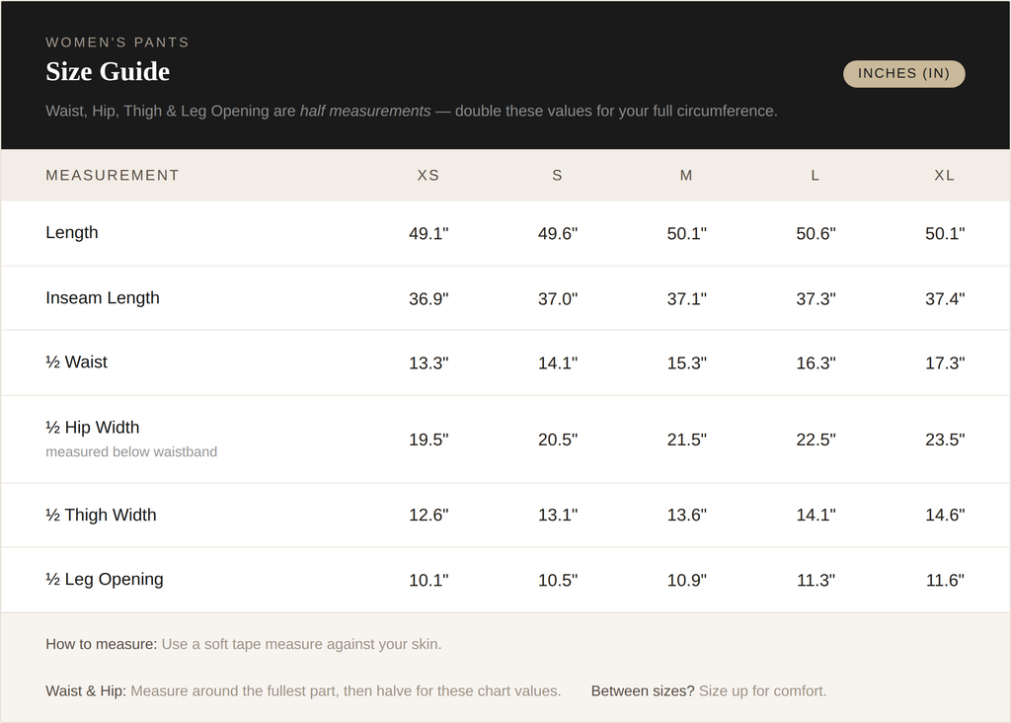Click the 'Waist & Hip:' measuring tip
The height and width of the screenshot is (723, 1011).
[x=303, y=691]
